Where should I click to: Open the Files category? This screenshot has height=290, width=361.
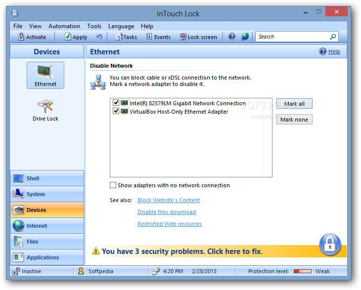(47, 242)
